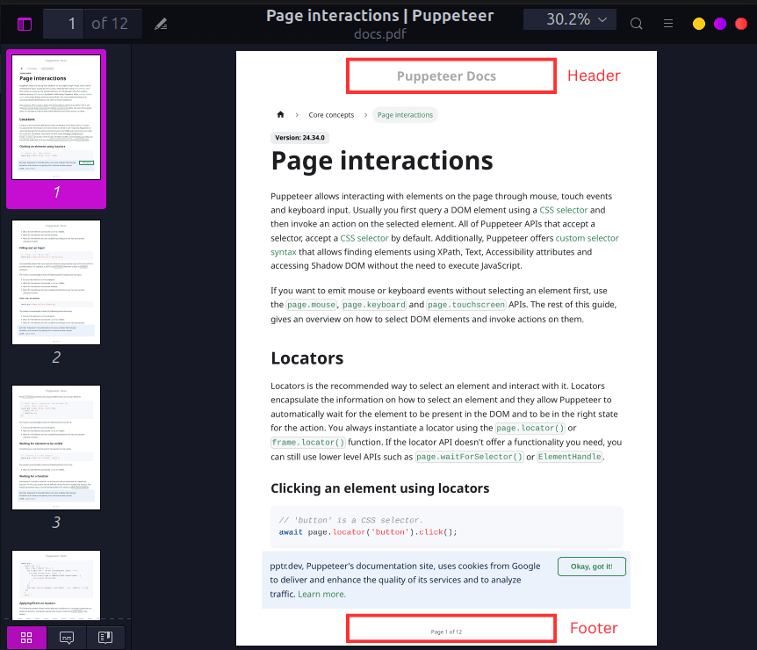Select the page 3 thumbnail
Image resolution: width=757 pixels, height=650 pixels.
point(55,447)
